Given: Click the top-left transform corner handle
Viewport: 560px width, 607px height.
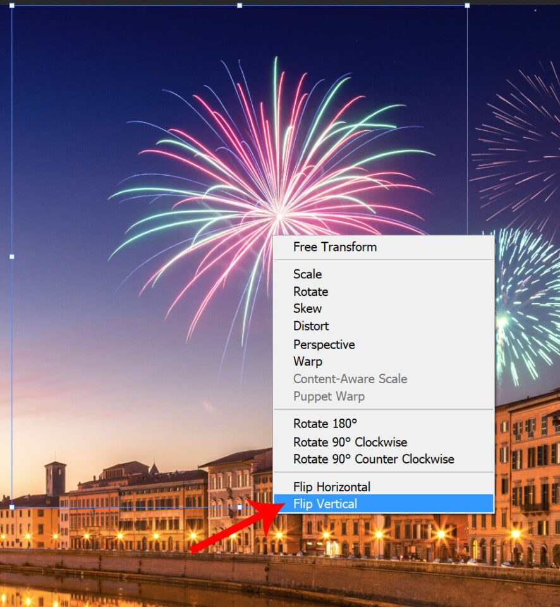Looking at the screenshot, I should pyautogui.click(x=12, y=5).
